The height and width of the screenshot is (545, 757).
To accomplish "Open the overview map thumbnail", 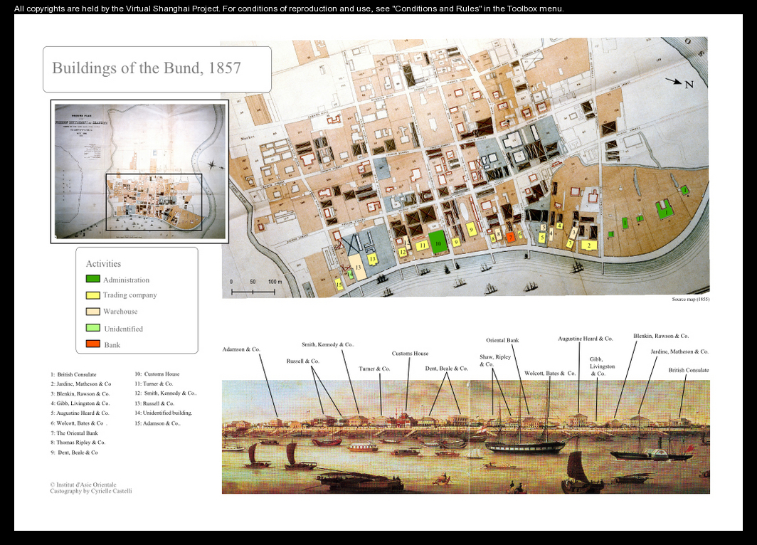I will pos(139,171).
